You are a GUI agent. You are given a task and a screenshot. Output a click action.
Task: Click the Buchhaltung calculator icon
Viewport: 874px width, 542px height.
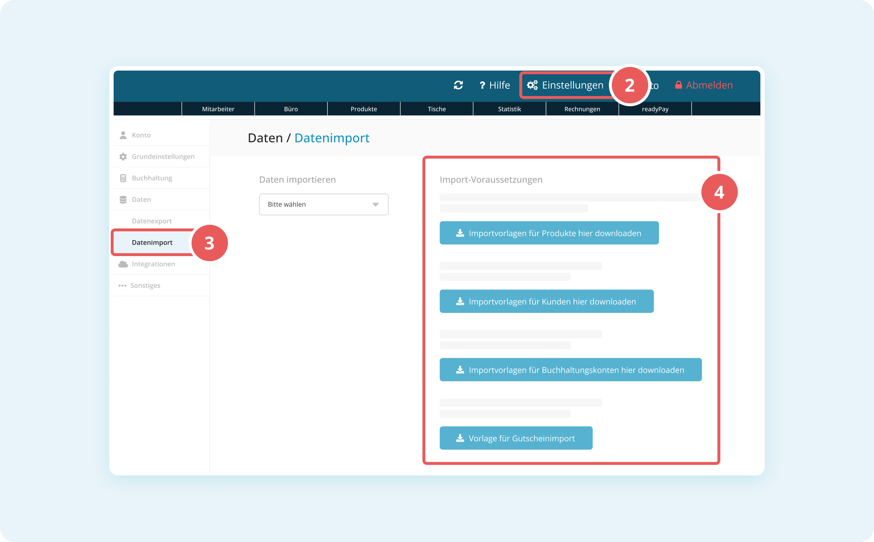coord(123,178)
